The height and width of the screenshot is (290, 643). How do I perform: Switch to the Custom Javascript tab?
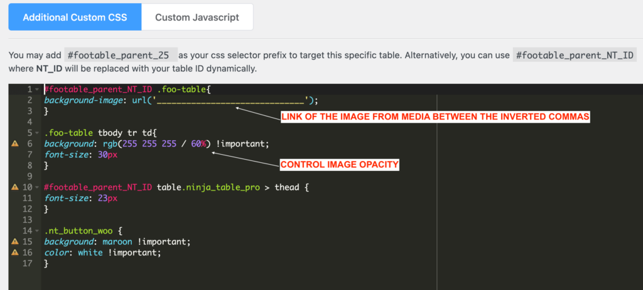pyautogui.click(x=197, y=17)
